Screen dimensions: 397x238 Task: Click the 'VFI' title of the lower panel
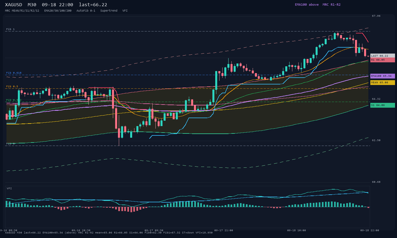point(9,188)
